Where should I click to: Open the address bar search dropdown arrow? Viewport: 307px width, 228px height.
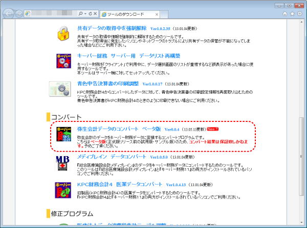(x=85, y=14)
